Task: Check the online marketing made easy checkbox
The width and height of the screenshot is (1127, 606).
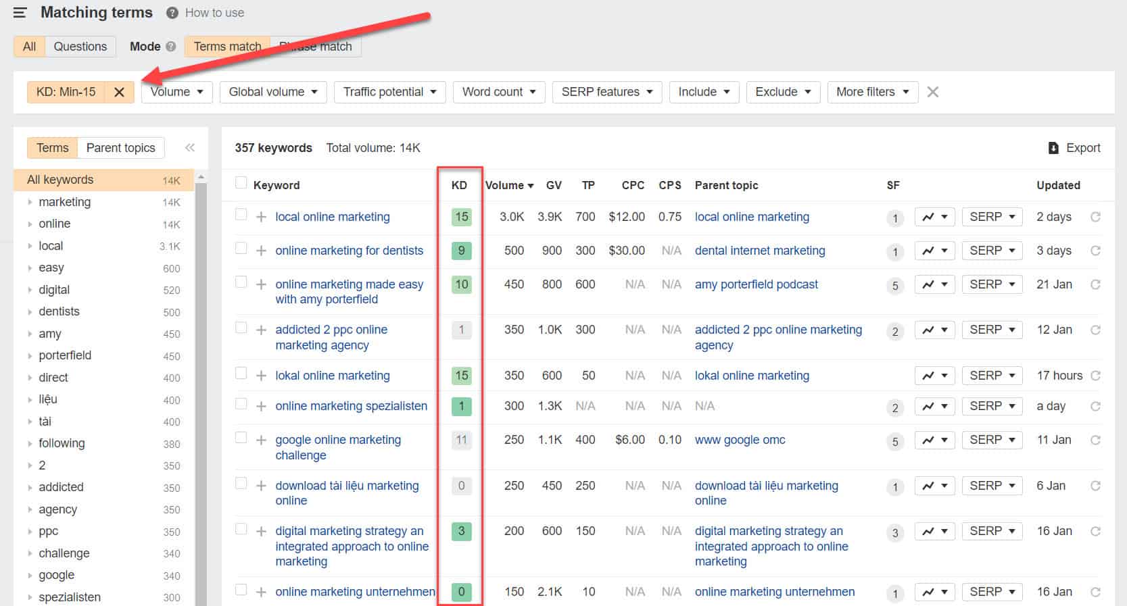Action: 241,282
